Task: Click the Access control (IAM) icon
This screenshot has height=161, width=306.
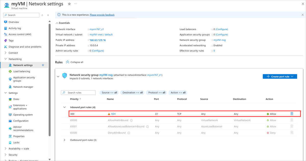Action: tap(6, 34)
